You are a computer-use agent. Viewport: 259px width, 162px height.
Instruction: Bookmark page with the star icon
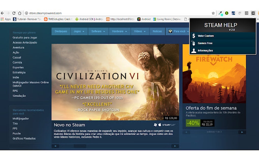(213, 13)
